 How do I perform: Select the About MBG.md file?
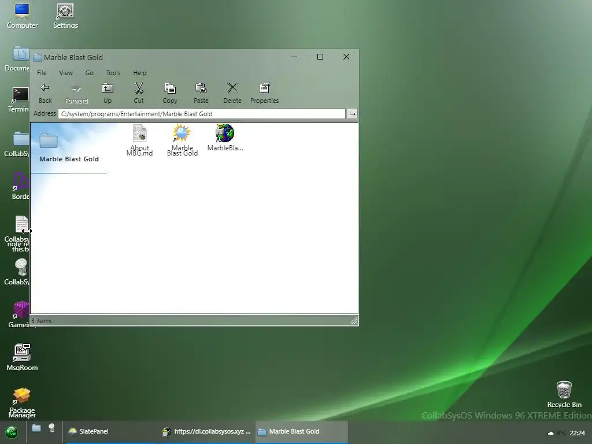point(140,140)
